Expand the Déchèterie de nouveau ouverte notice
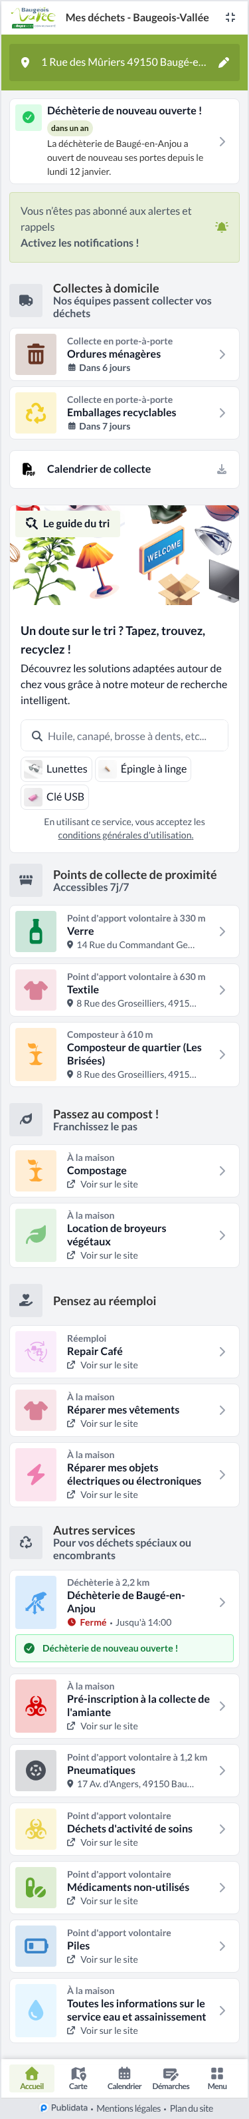The height and width of the screenshot is (2119, 249). (124, 142)
